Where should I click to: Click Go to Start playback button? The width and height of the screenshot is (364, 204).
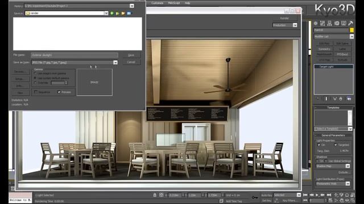305,195
